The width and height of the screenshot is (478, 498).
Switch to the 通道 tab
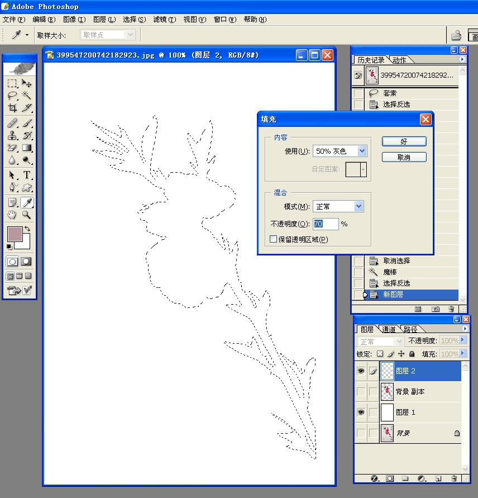[389, 329]
